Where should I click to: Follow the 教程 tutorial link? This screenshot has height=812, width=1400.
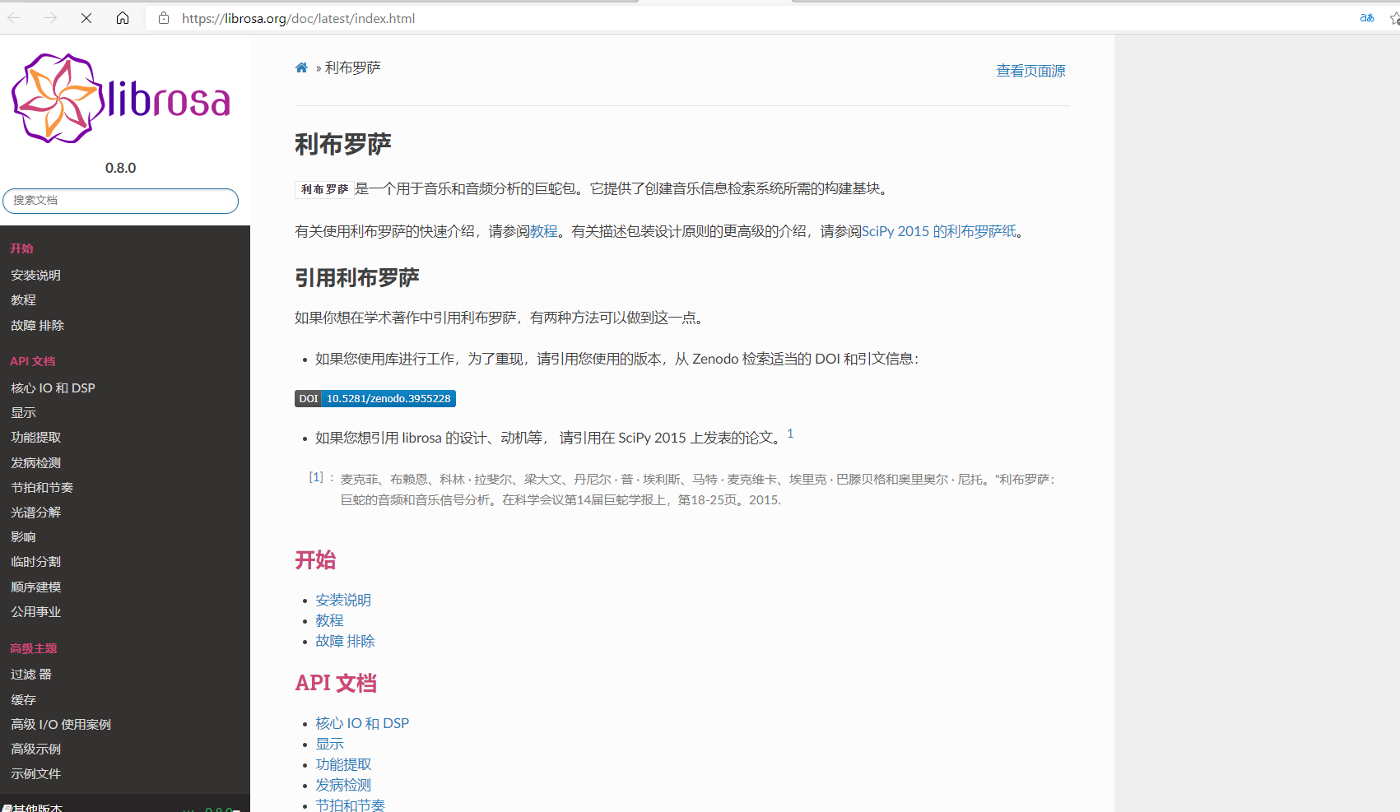pyautogui.click(x=543, y=231)
